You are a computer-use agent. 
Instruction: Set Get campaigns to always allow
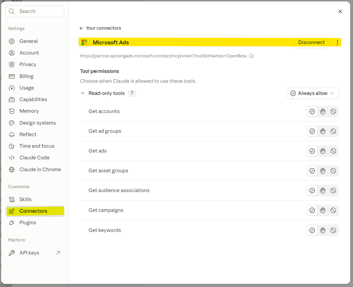tap(312, 210)
